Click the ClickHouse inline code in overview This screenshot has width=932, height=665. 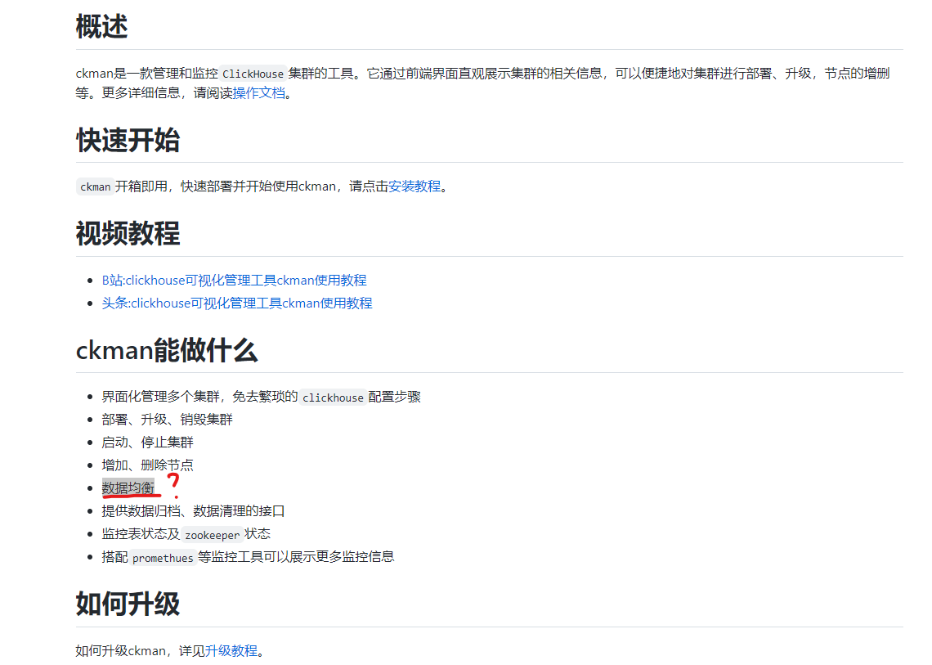click(x=253, y=74)
